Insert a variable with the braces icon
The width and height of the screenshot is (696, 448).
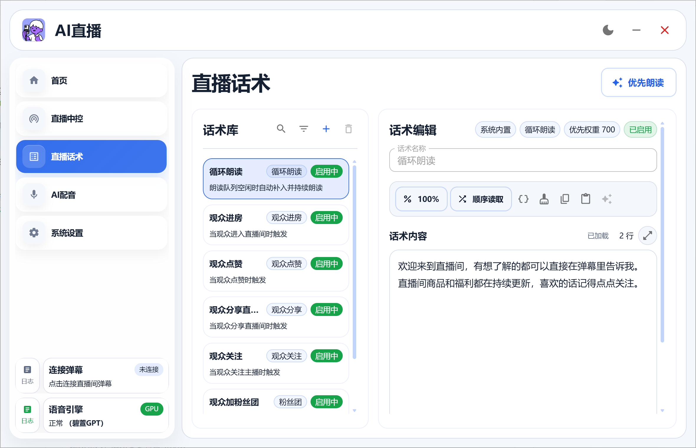pos(523,199)
